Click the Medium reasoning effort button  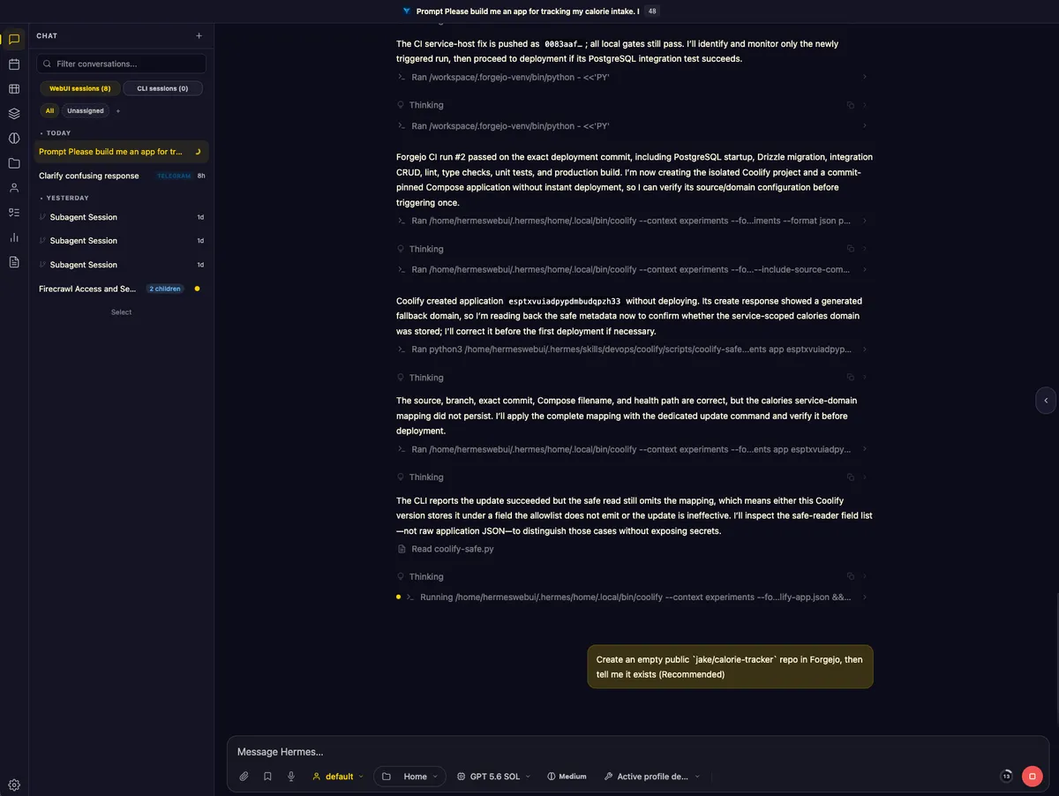(x=567, y=777)
